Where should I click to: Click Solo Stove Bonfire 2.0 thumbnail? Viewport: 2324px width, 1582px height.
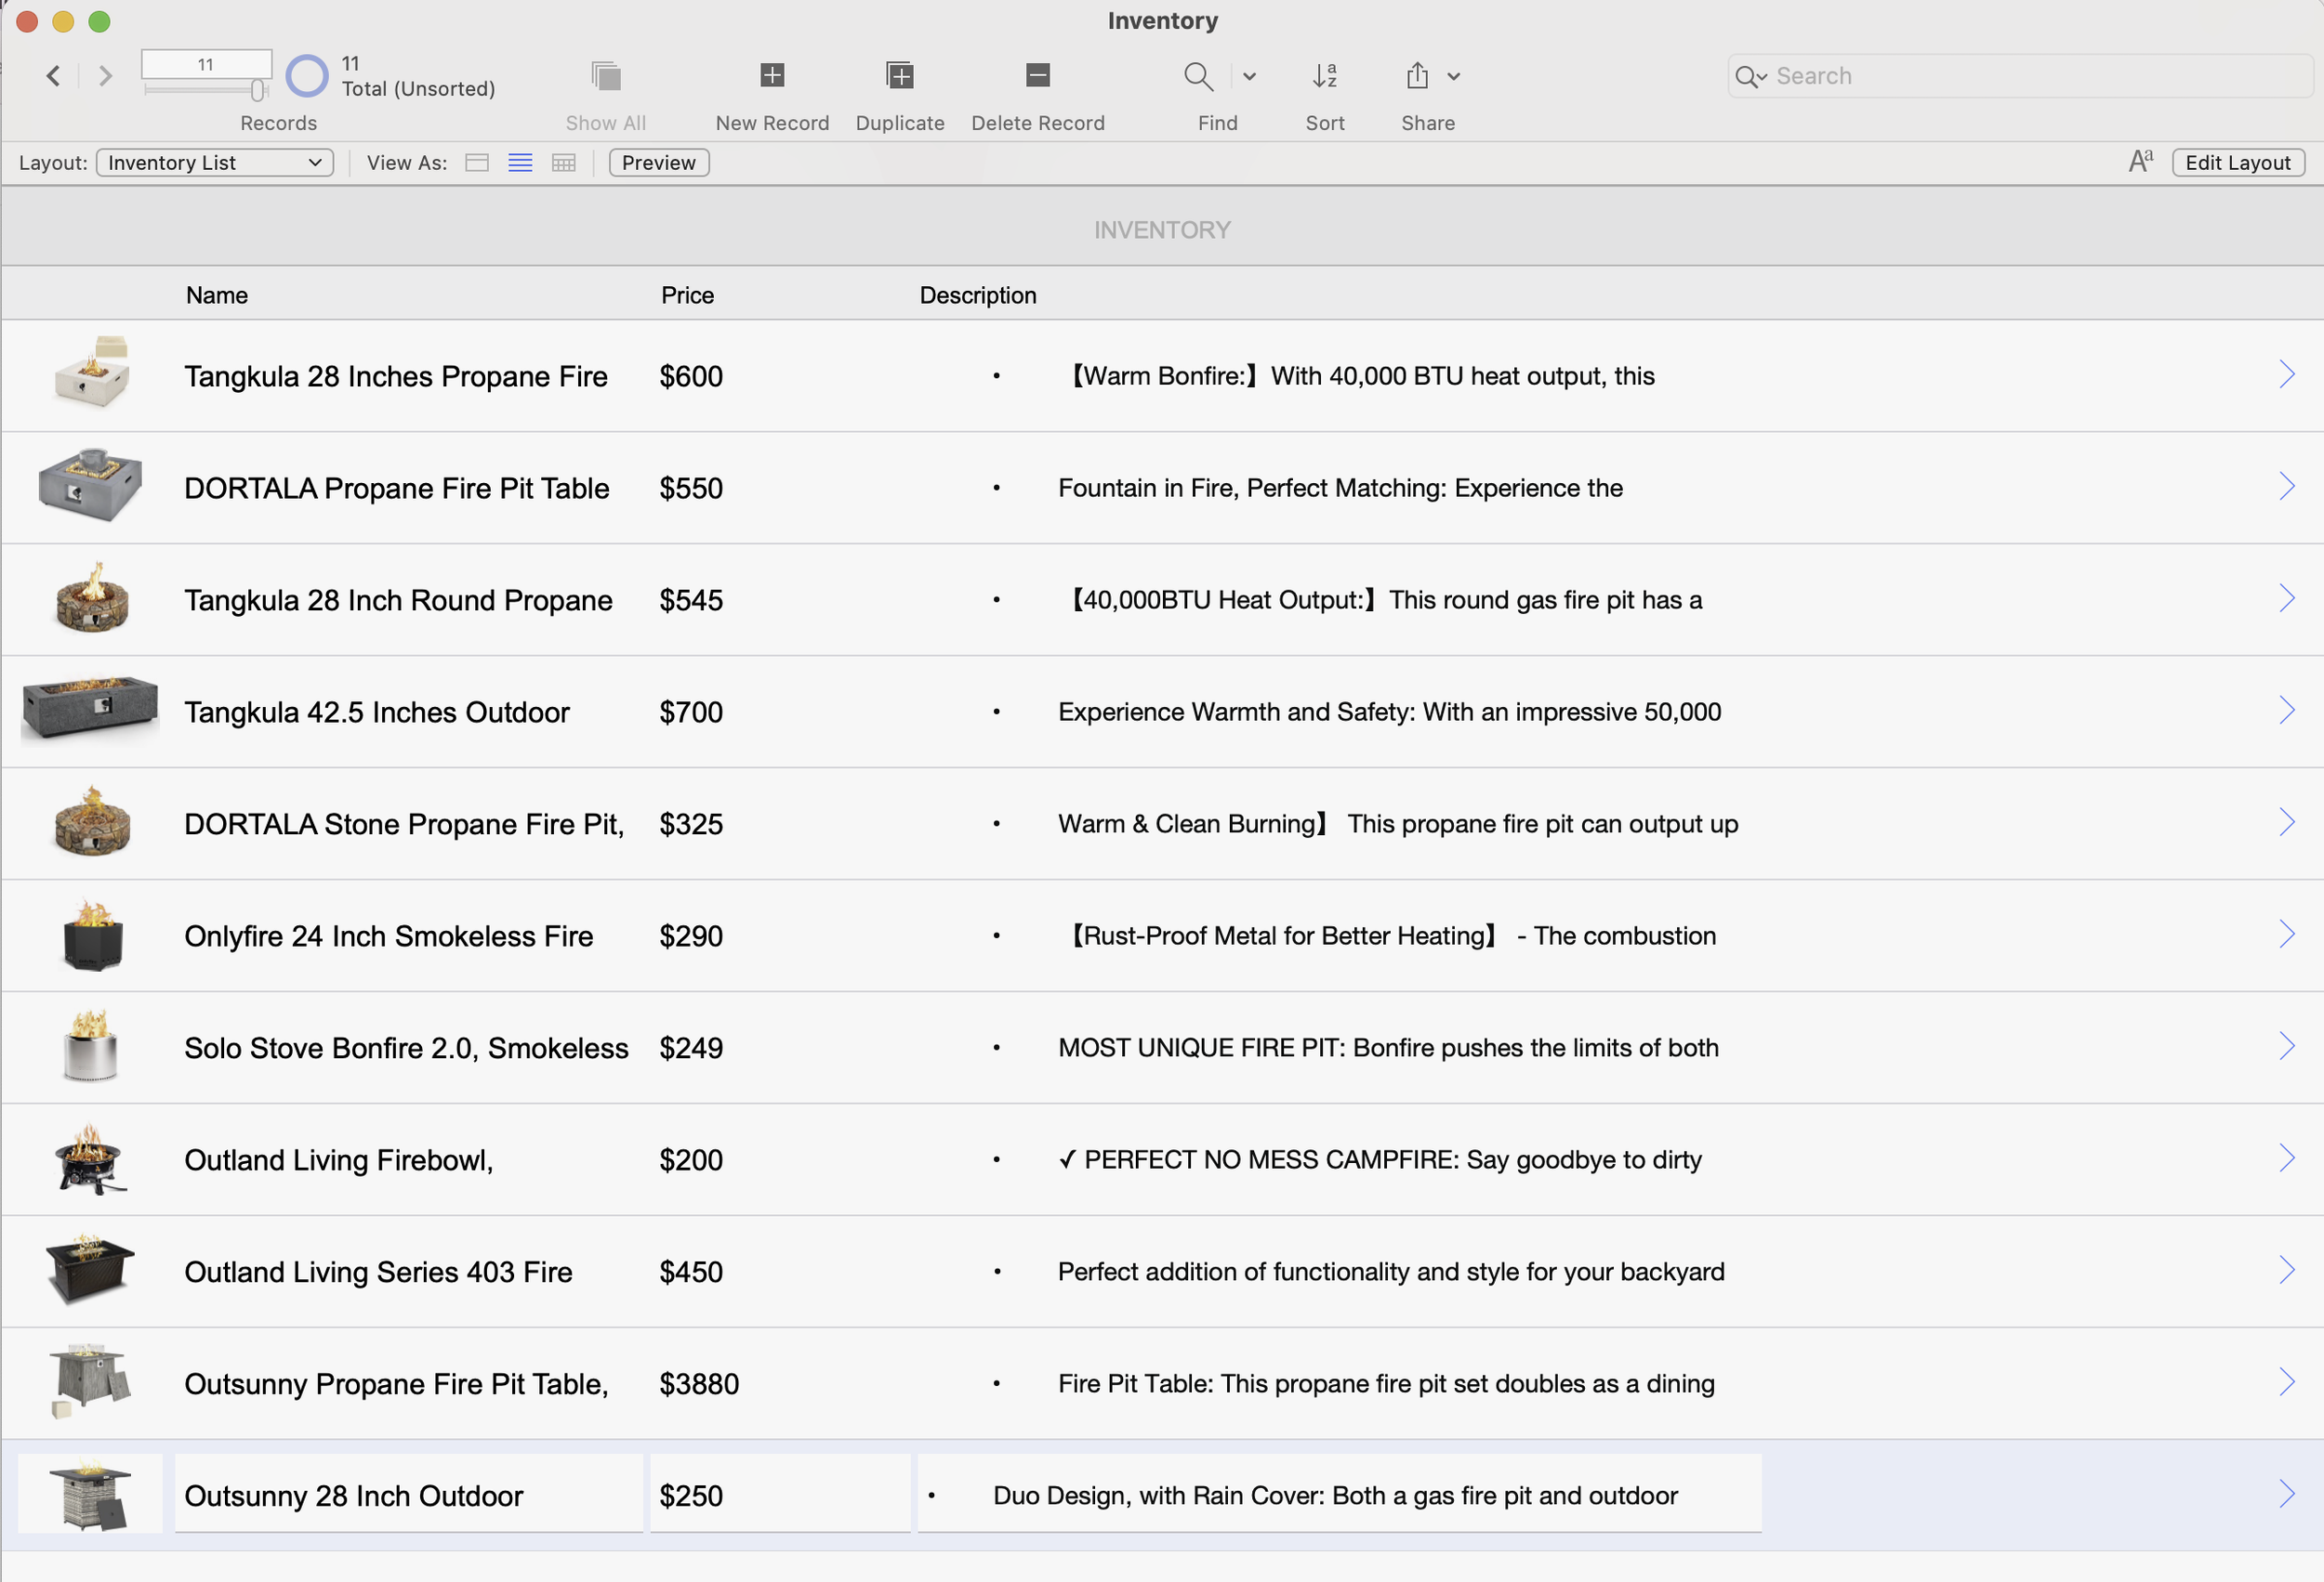click(90, 1046)
